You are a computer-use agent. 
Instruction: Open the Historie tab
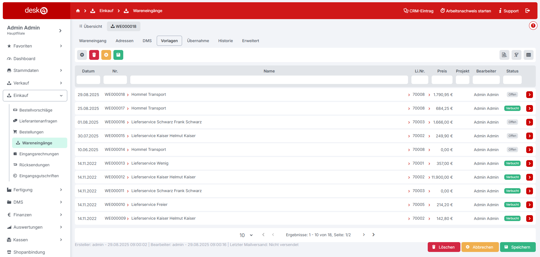tap(225, 41)
